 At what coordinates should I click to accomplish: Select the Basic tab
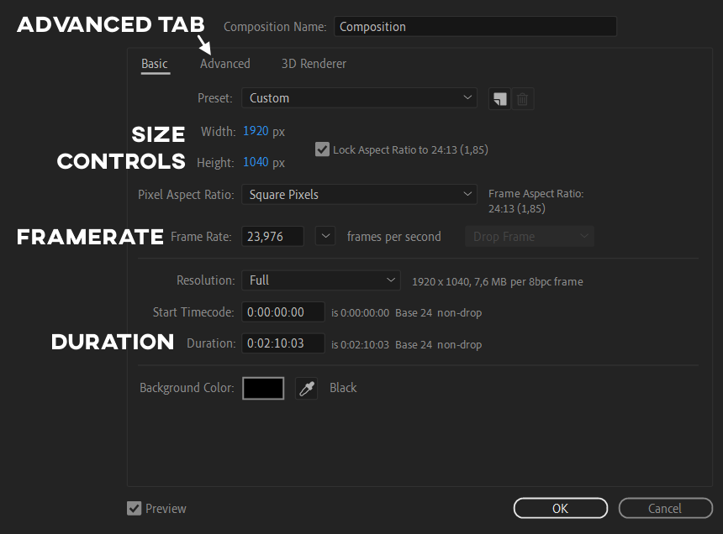coord(155,64)
